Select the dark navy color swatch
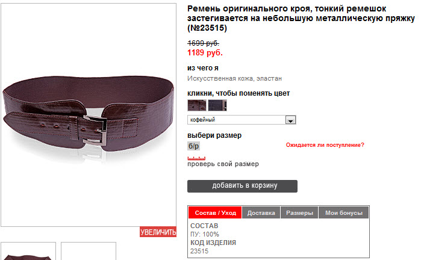This screenshot has width=421, height=260. point(217,105)
